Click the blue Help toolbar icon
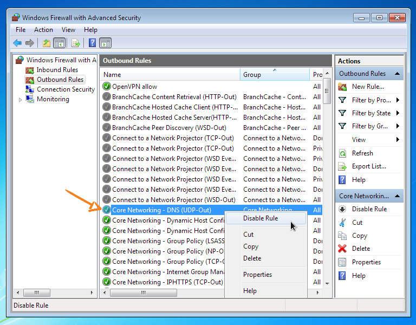 pyautogui.click(x=92, y=43)
